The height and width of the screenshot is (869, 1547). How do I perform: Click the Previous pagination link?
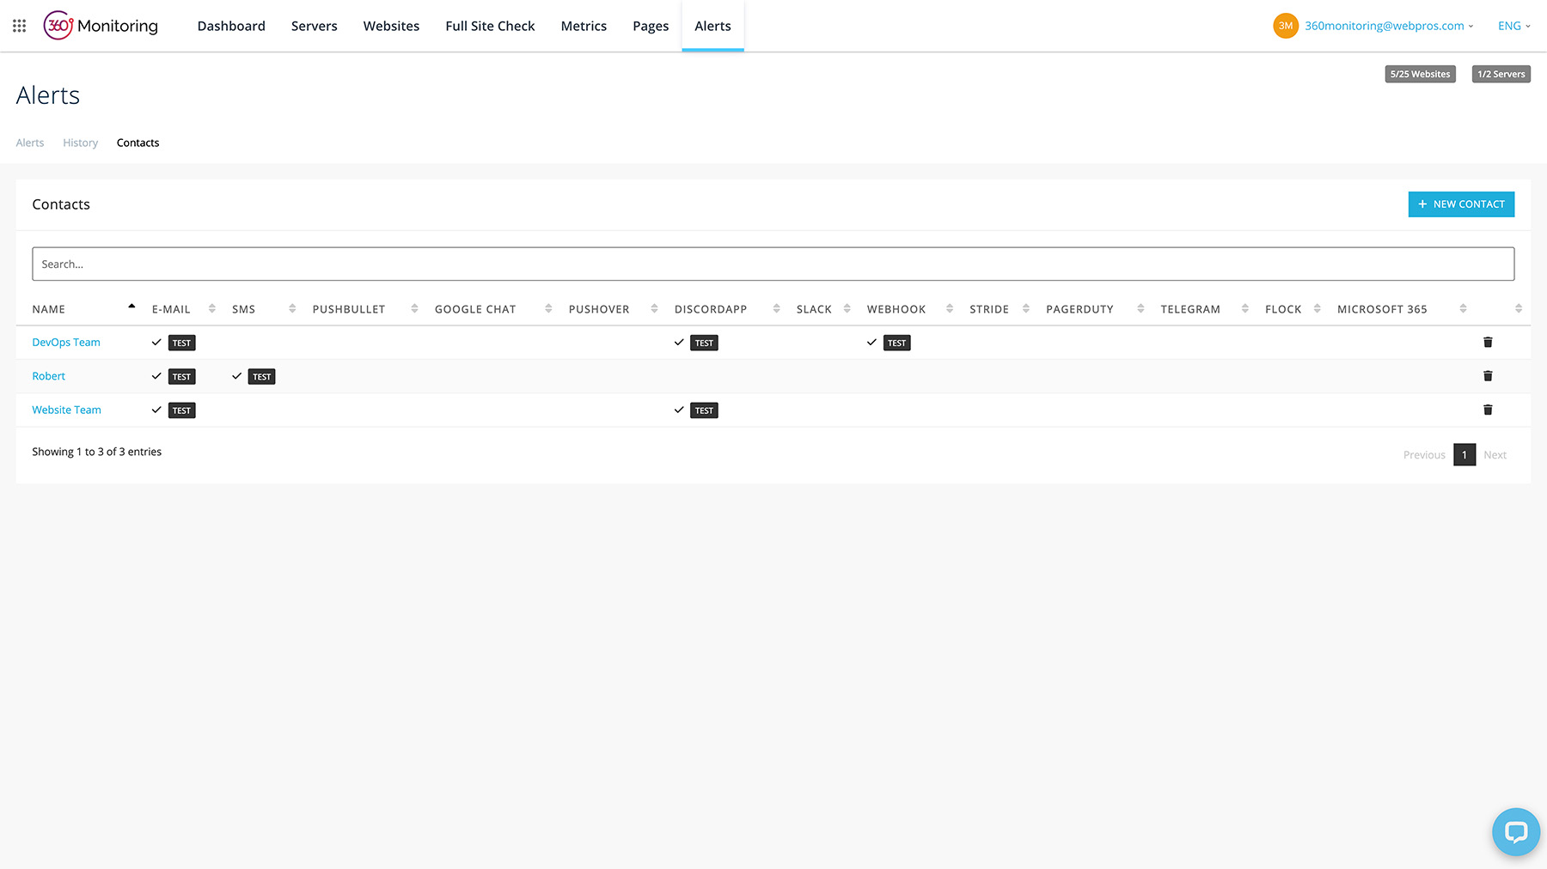tap(1424, 455)
